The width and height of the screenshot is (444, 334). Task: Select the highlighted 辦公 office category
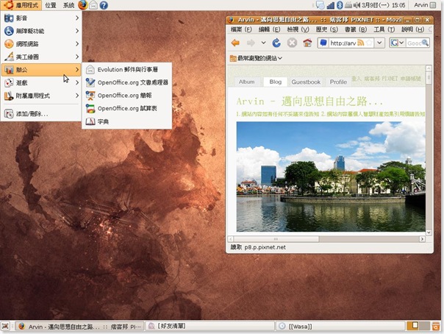tap(41, 70)
